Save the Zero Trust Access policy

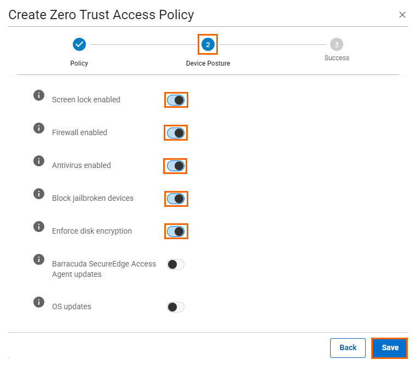click(390, 348)
